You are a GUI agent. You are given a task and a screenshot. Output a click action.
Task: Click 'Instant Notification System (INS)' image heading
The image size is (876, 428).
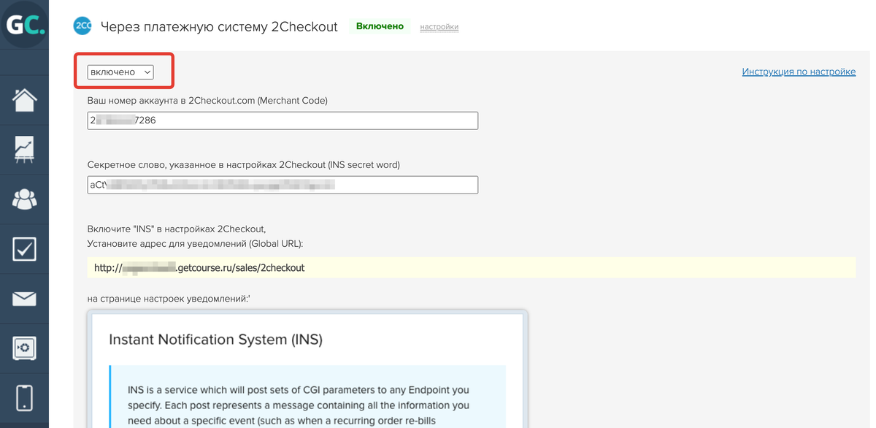click(215, 340)
